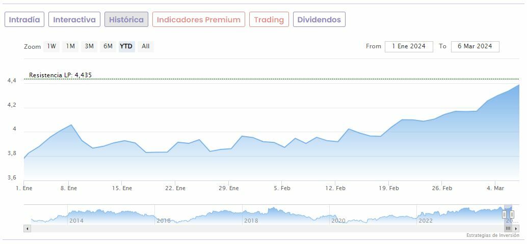Switch to the Interactiva tab
Image resolution: width=527 pixels, height=244 pixels.
tap(74, 20)
